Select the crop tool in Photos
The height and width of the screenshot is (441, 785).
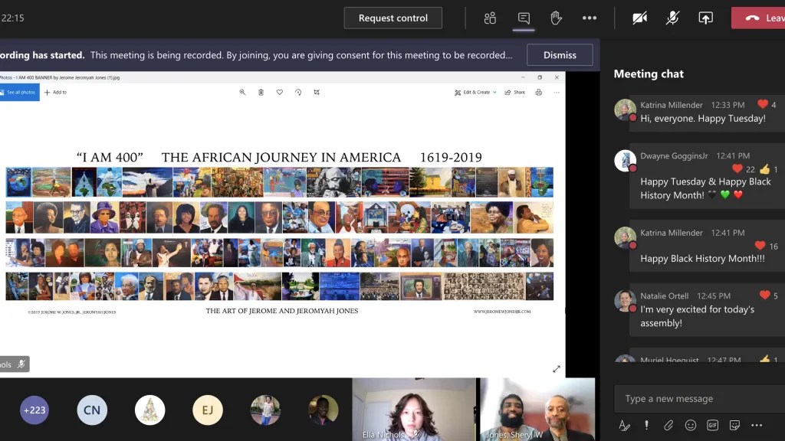click(x=317, y=92)
